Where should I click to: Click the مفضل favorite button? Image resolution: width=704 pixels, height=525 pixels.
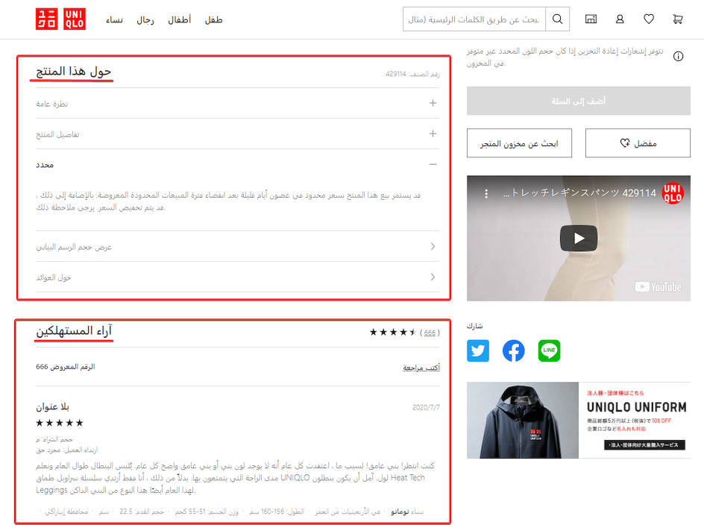coord(638,143)
